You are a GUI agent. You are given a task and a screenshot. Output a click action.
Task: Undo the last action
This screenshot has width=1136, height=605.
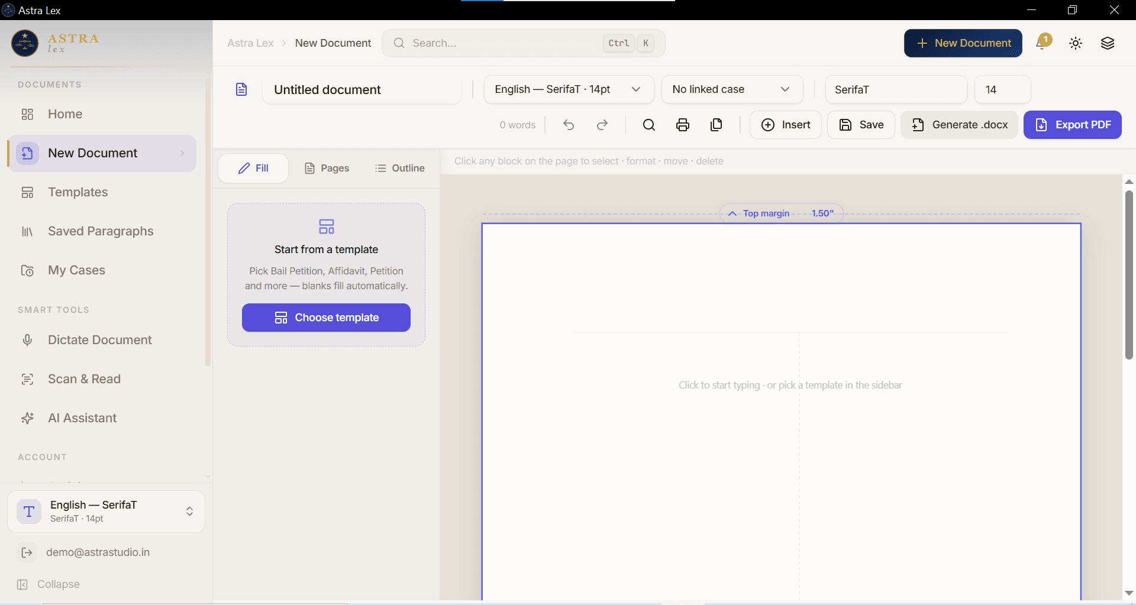(x=569, y=125)
